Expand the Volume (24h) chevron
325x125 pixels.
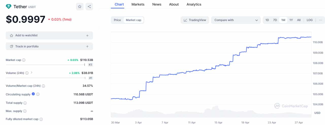(x=31, y=73)
